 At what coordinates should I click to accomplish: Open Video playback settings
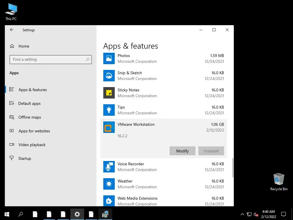coord(51,145)
